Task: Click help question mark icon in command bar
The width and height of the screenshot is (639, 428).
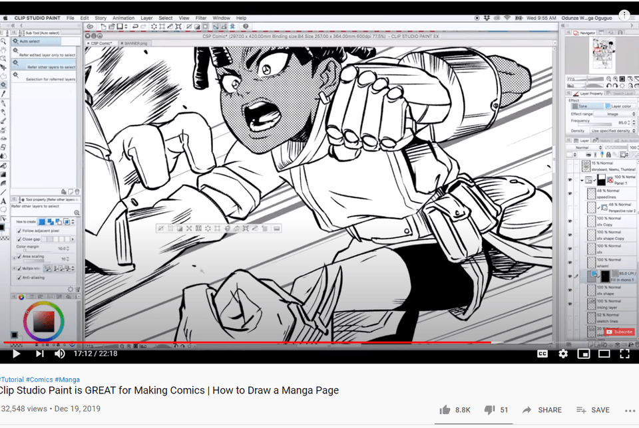Action: coord(246,27)
